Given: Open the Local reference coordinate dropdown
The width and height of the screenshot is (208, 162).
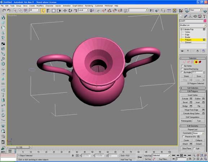Looking at the screenshot, I should point(83,10).
